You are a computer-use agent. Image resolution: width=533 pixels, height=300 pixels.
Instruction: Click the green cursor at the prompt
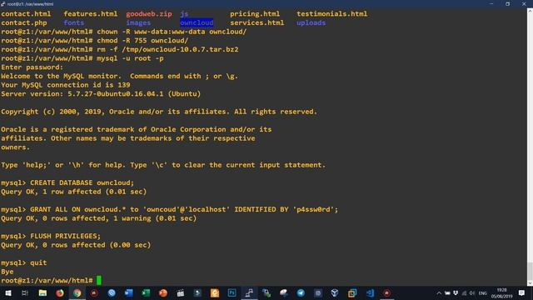99,280
